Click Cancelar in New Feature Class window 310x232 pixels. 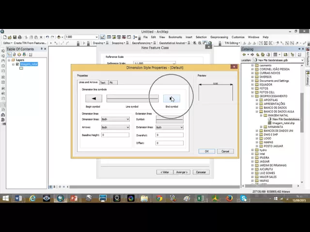point(201,172)
